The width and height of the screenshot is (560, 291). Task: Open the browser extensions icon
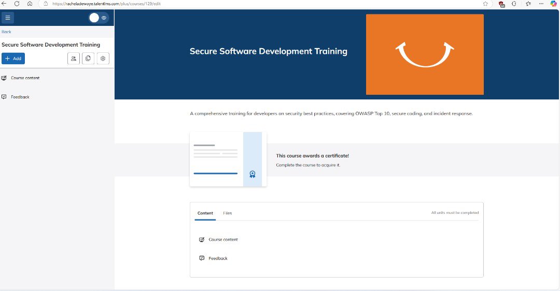pos(514,4)
